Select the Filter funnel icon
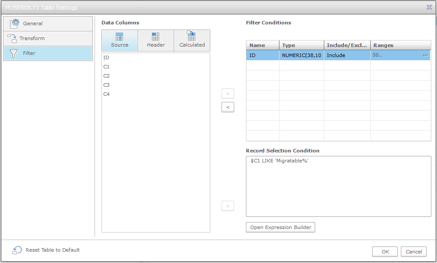Viewport: 437px width, 263px height. point(14,53)
